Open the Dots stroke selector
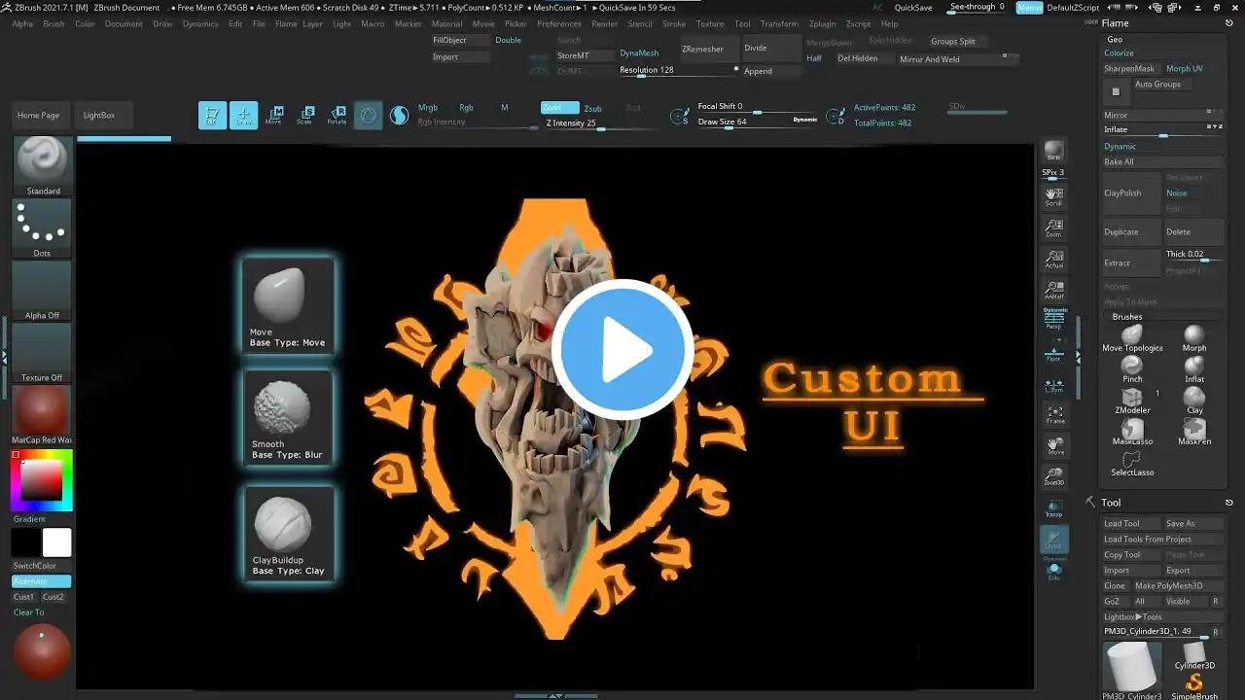 click(42, 228)
